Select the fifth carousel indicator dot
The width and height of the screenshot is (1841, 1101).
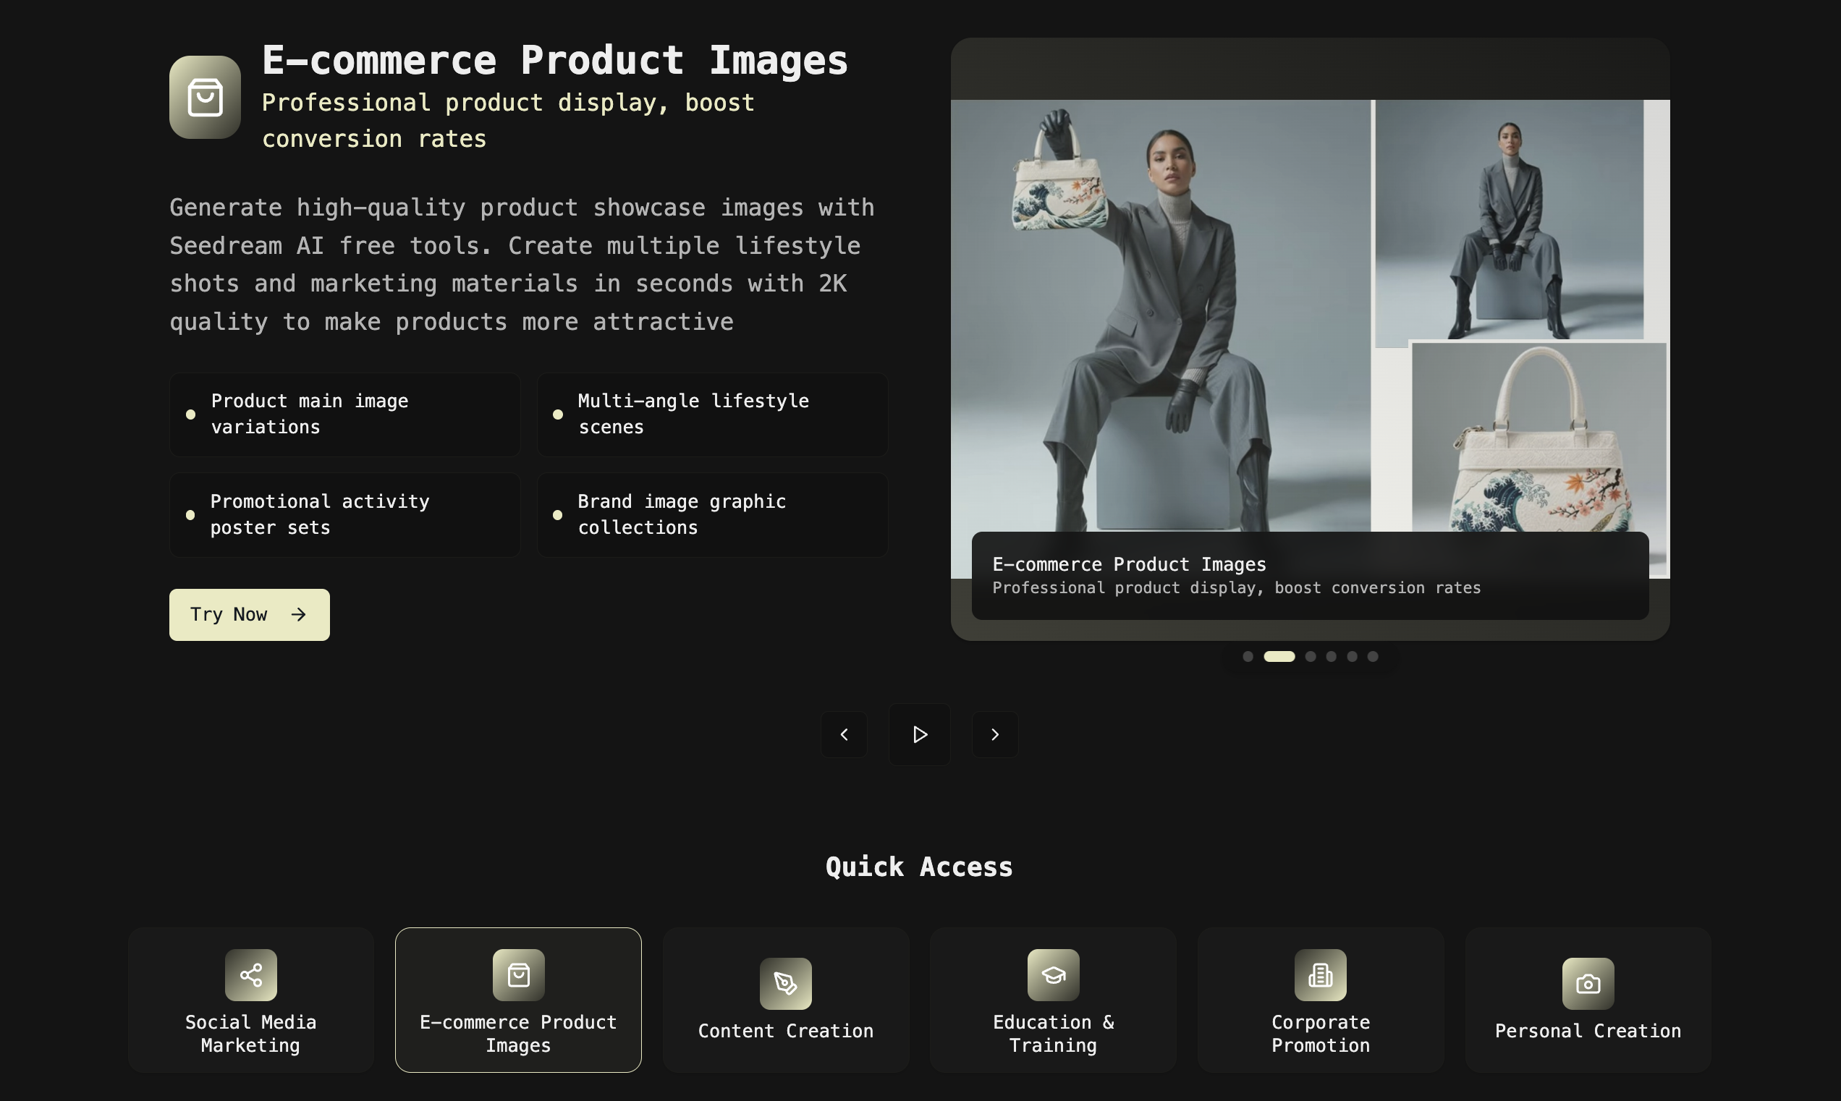click(x=1352, y=656)
